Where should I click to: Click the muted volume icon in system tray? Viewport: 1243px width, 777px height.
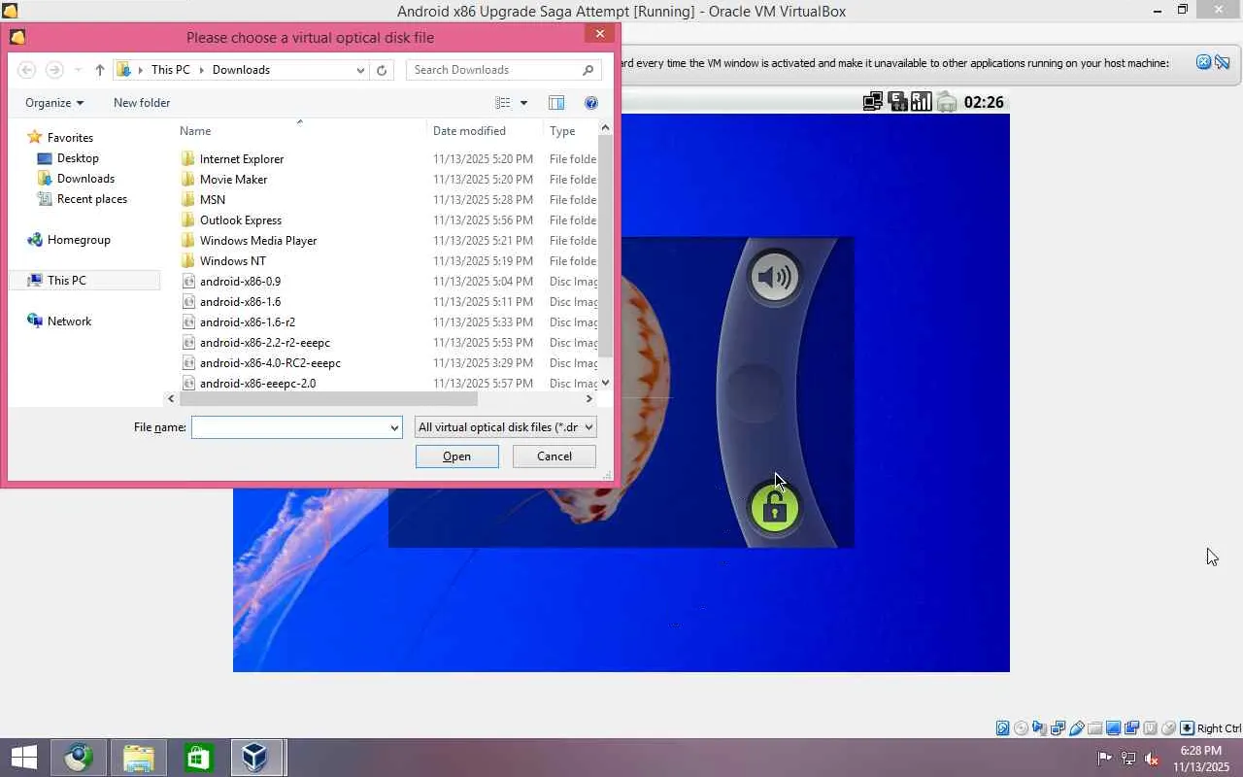(x=1152, y=759)
